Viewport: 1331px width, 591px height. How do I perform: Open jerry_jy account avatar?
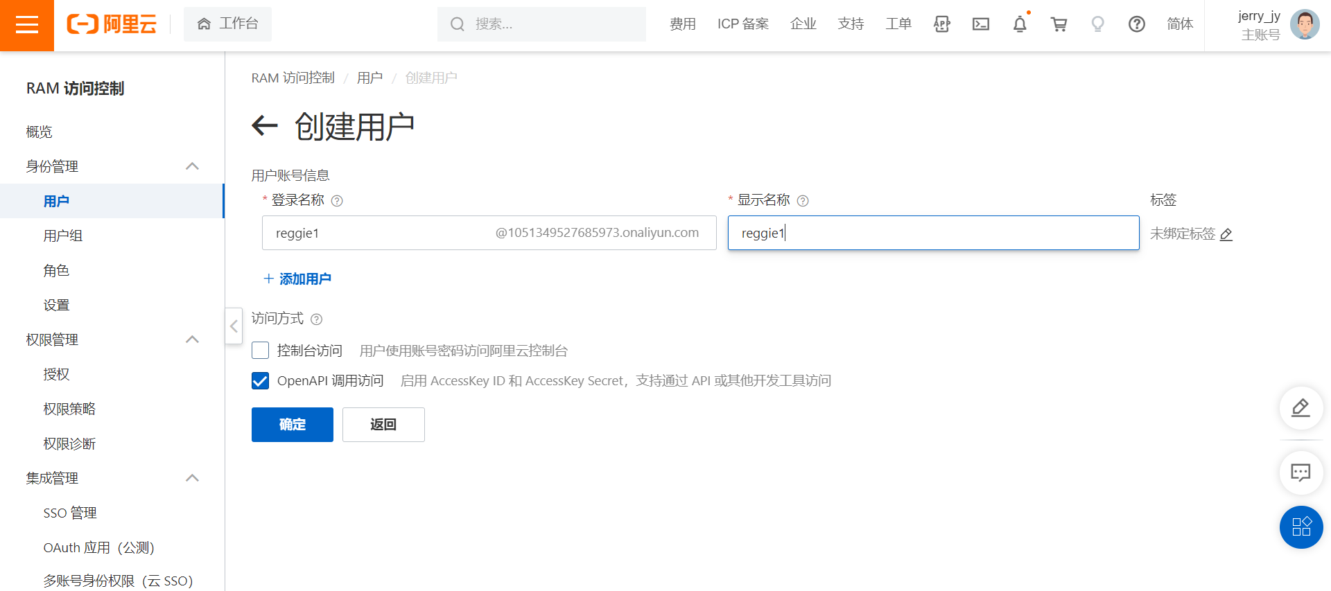point(1305,25)
